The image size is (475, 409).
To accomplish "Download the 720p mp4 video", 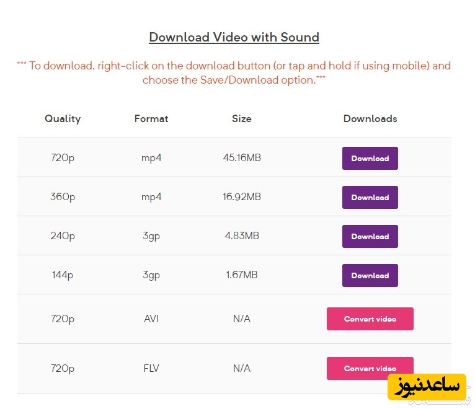I will 370,158.
